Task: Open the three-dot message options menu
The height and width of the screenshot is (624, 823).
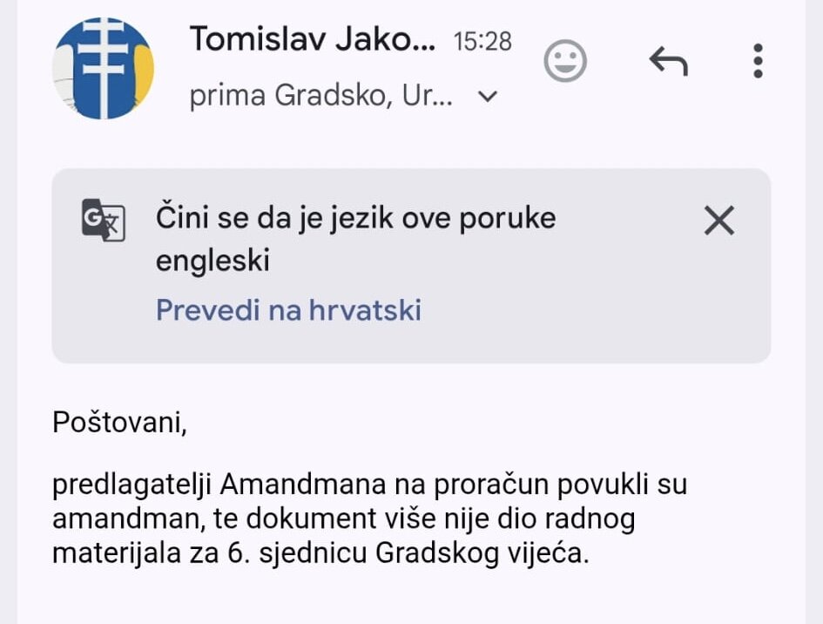Action: point(757,61)
